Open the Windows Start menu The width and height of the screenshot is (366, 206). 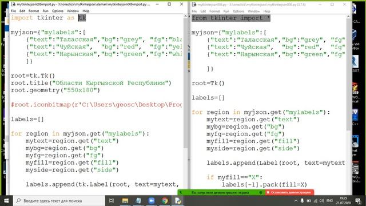point(6,201)
